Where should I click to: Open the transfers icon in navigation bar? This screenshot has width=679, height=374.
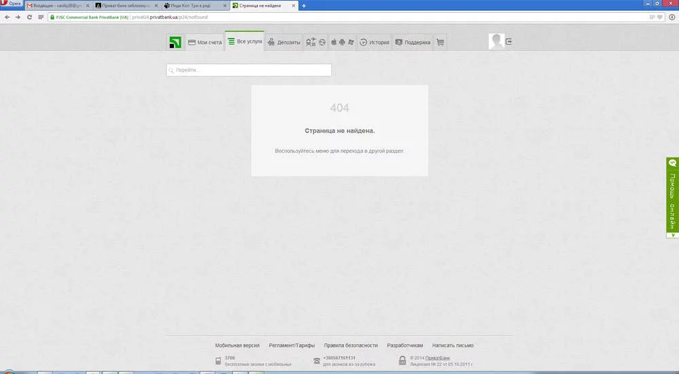coord(311,42)
